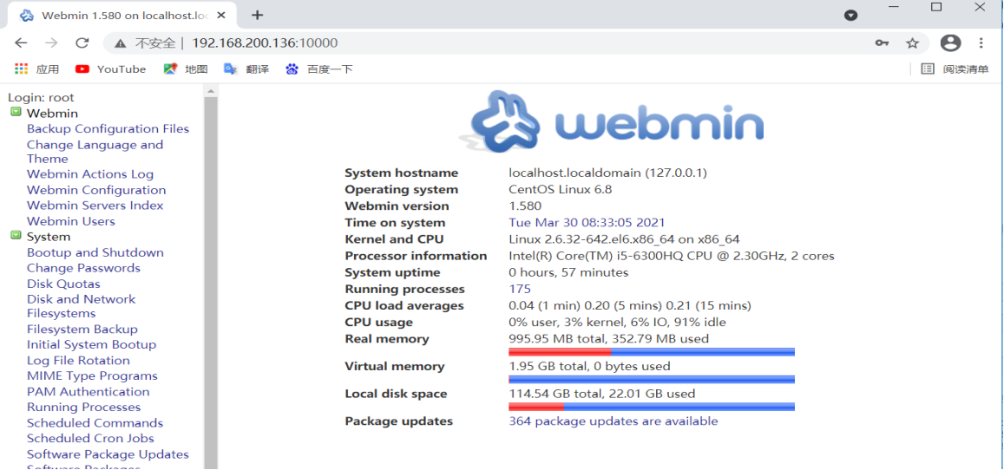This screenshot has width=1004, height=470.
Task: Click the CPU load averages value
Action: point(629,305)
